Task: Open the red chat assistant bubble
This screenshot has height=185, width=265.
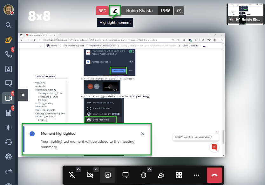Action: point(214,147)
